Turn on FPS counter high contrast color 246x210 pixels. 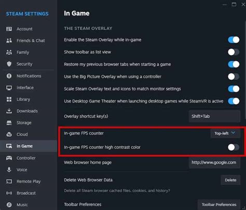[234, 147]
